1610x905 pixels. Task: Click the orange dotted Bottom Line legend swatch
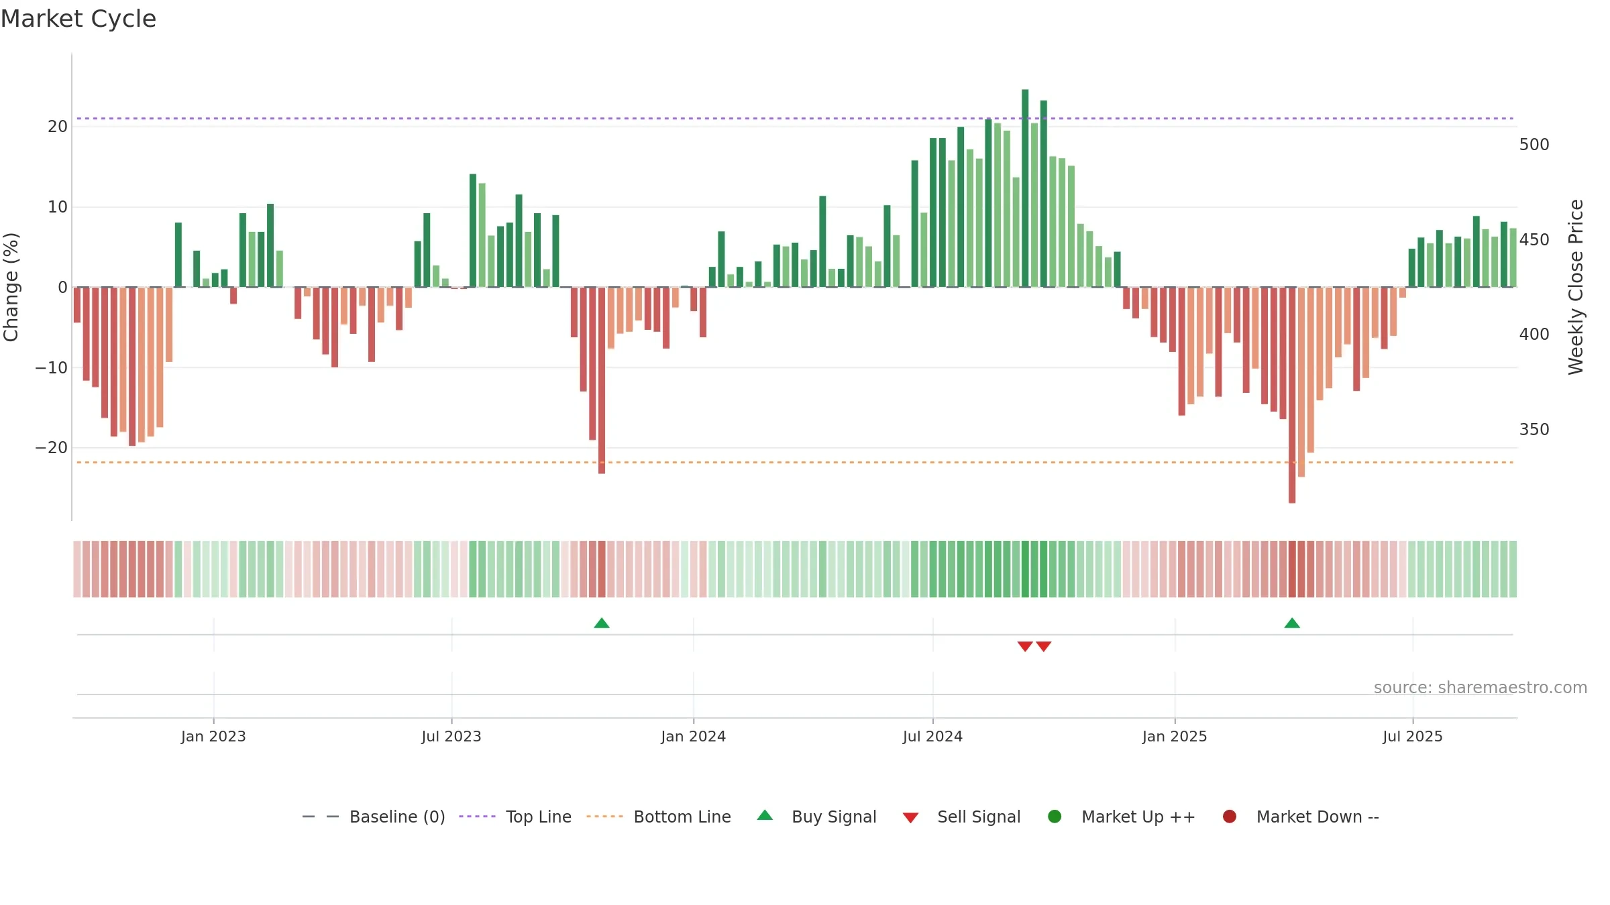[604, 817]
